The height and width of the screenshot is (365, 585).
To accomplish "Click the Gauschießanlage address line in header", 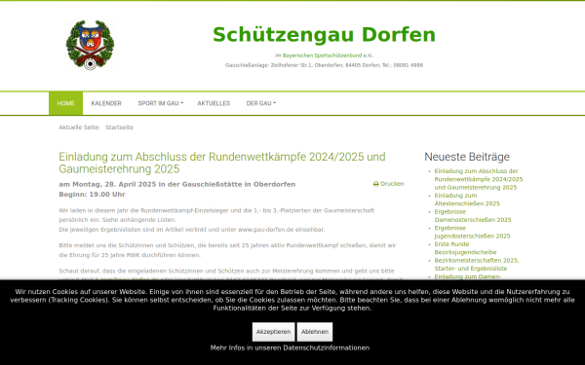I will pyautogui.click(x=324, y=65).
